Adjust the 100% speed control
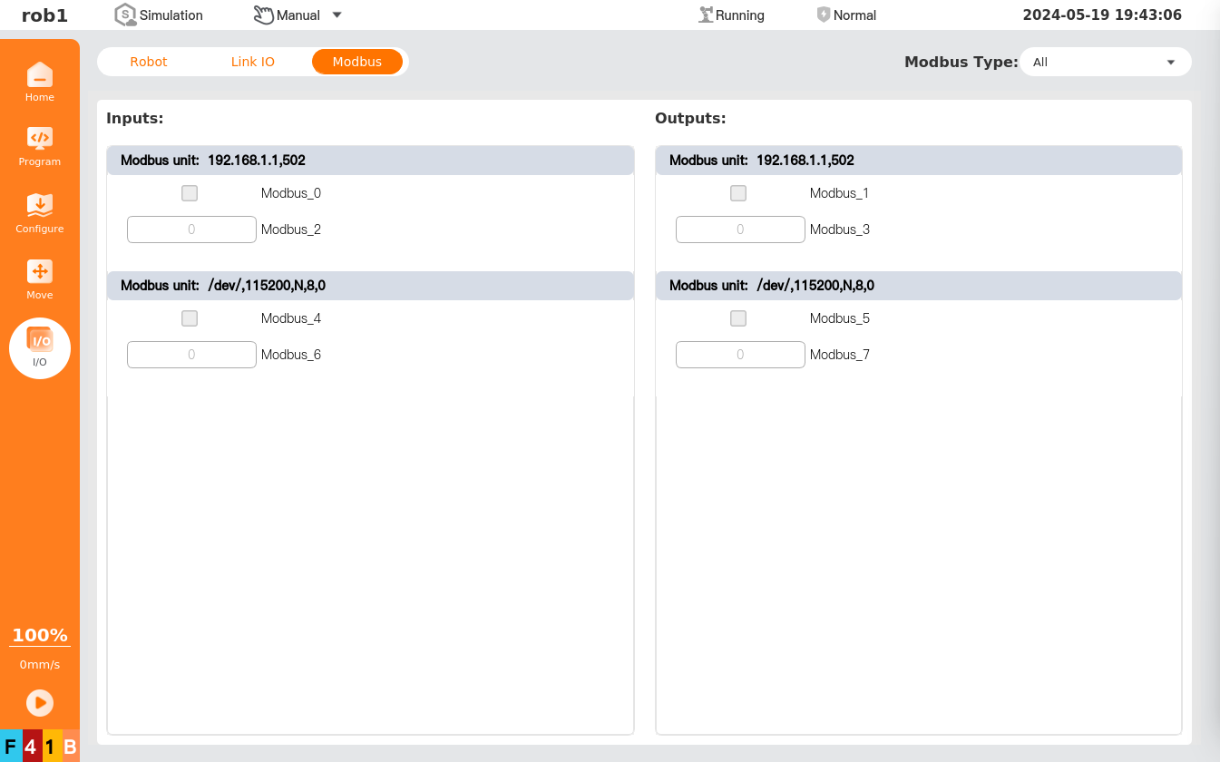1220x762 pixels. point(39,635)
